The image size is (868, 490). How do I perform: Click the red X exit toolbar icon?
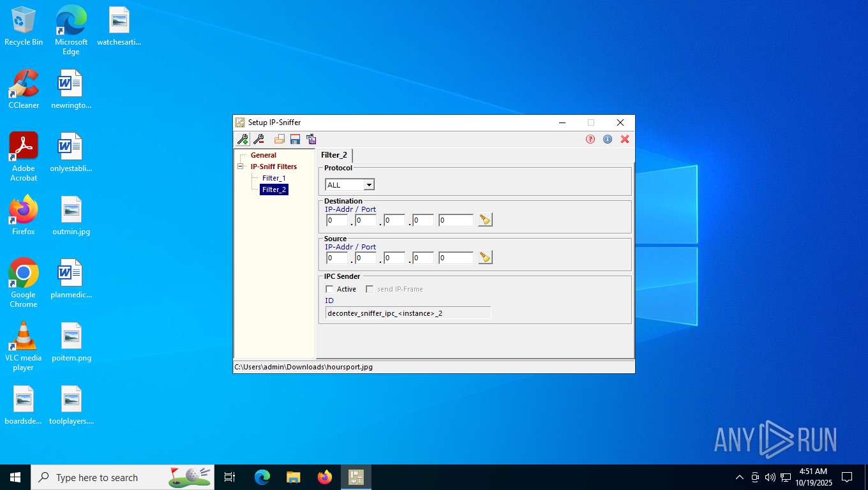click(625, 139)
